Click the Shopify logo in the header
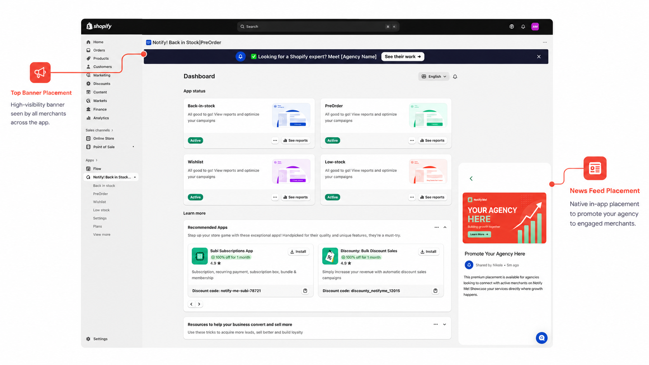Screen dimensions: 649x365 [x=99, y=26]
